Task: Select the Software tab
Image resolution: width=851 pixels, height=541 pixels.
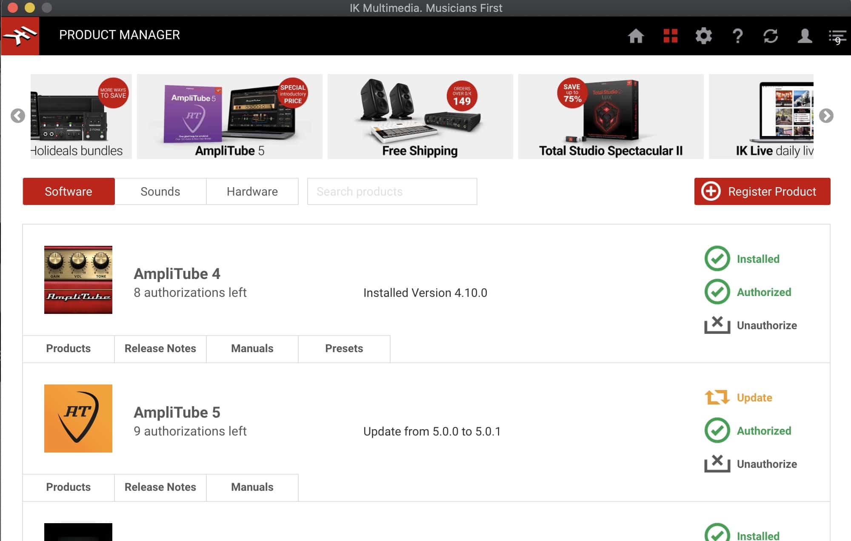Action: 69,191
